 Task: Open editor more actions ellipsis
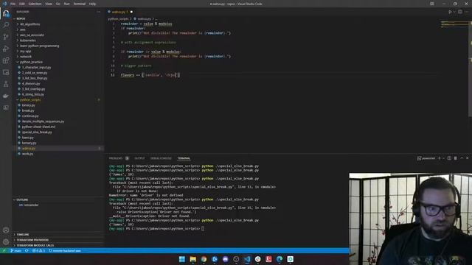tap(467, 12)
